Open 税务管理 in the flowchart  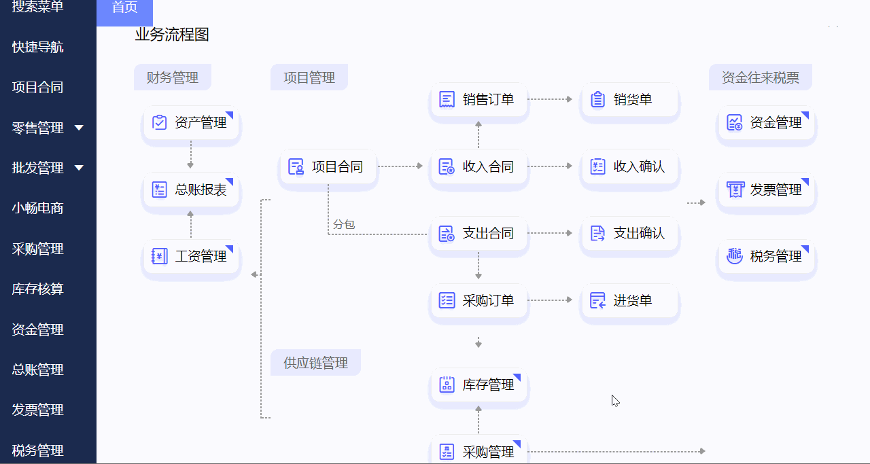pos(734,257)
